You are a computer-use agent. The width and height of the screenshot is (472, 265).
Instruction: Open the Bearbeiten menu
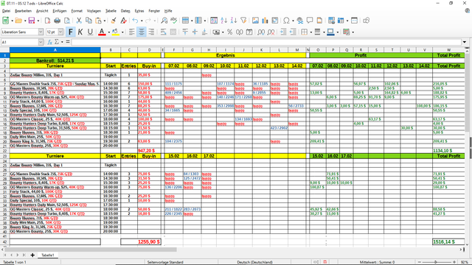tap(23, 11)
